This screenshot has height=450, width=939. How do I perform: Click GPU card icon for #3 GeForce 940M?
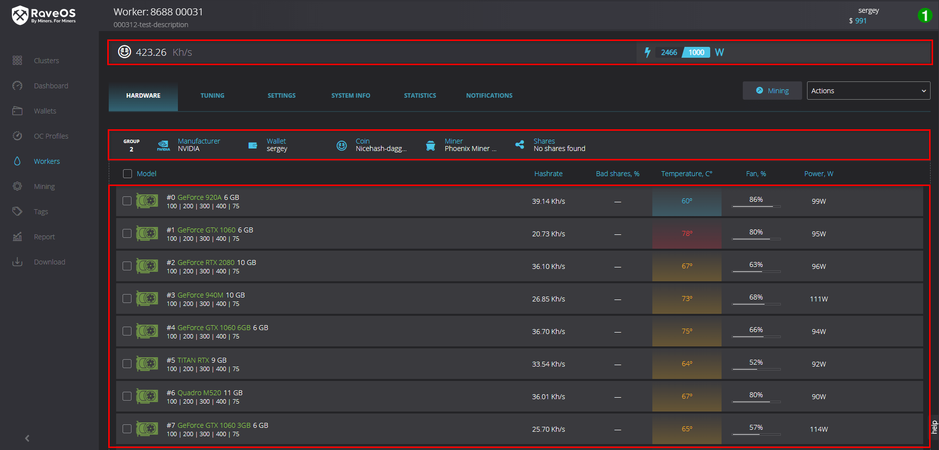147,299
